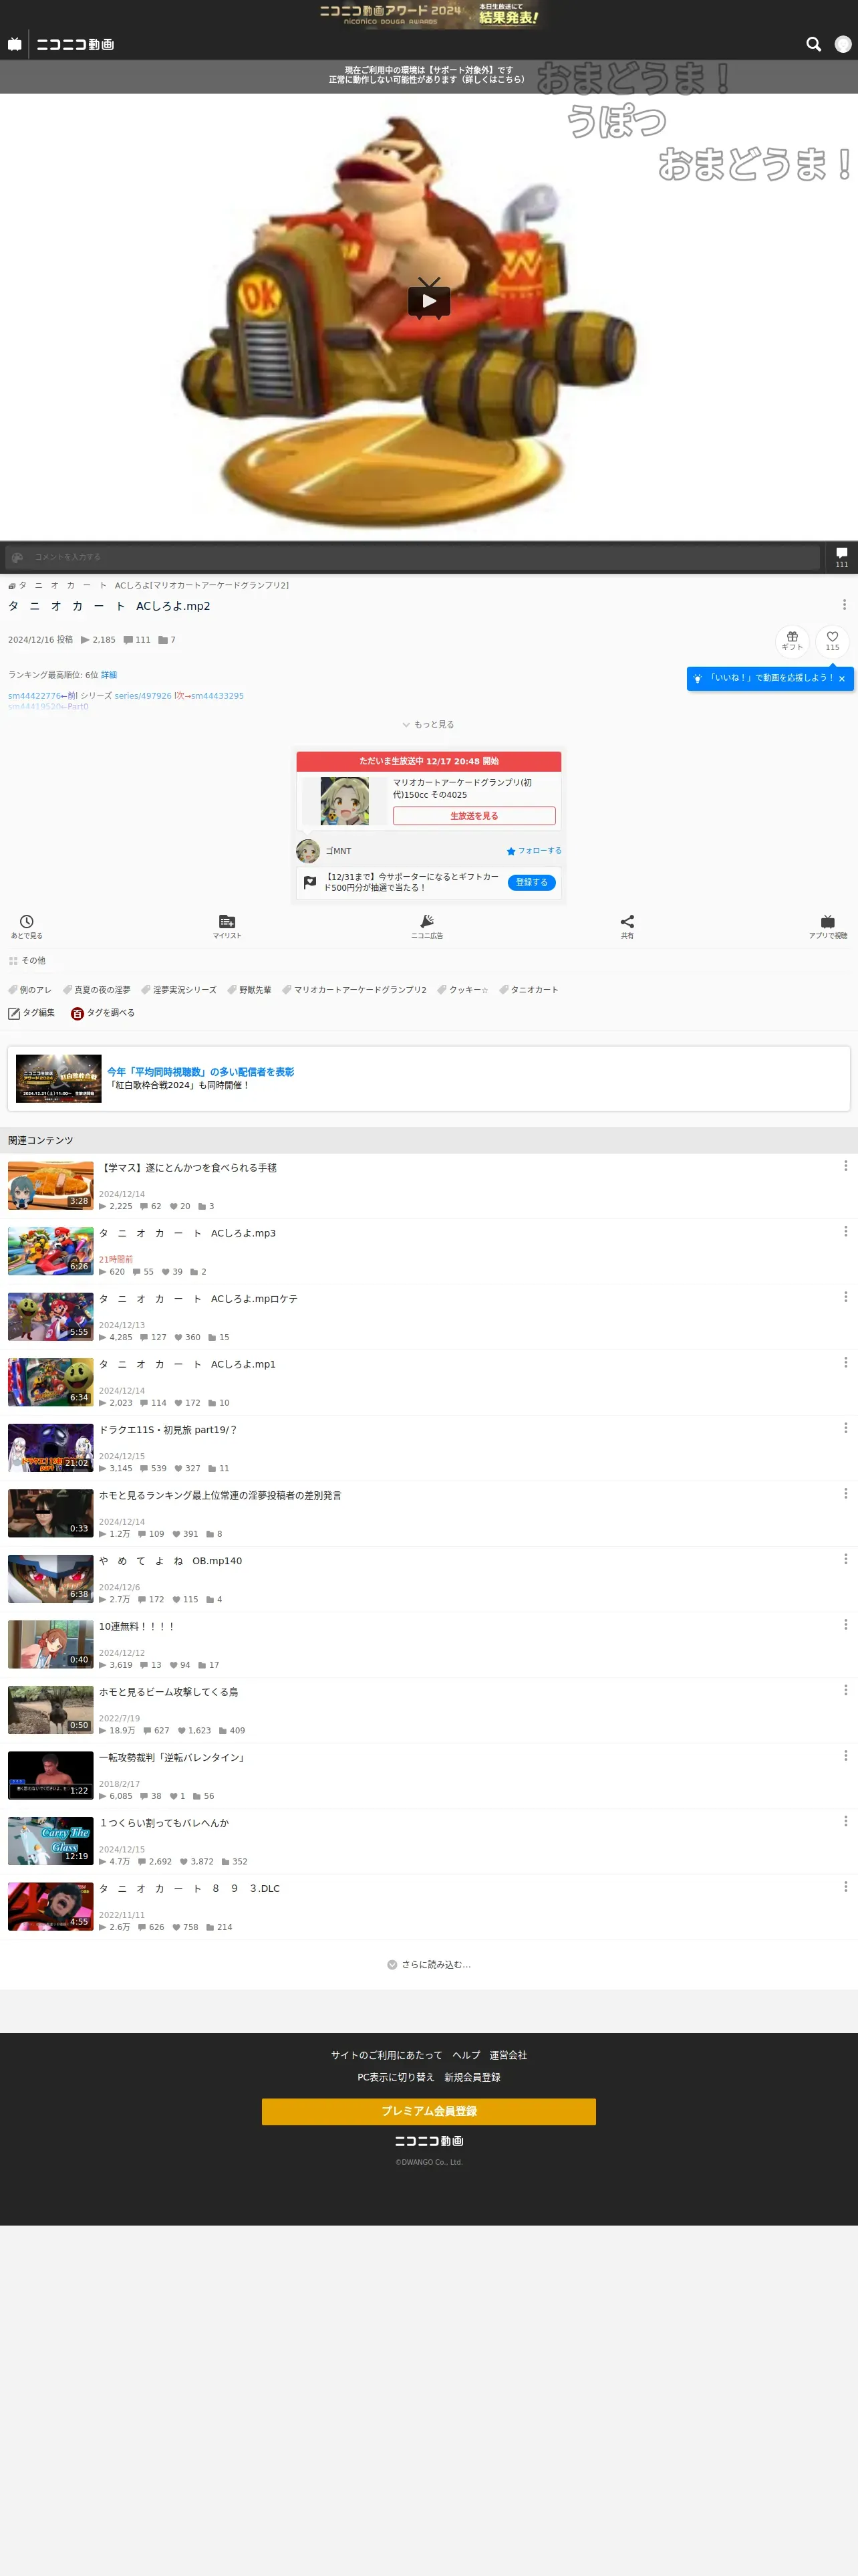Load more with さらに読み込む
This screenshot has width=858, height=2576.
click(428, 1964)
